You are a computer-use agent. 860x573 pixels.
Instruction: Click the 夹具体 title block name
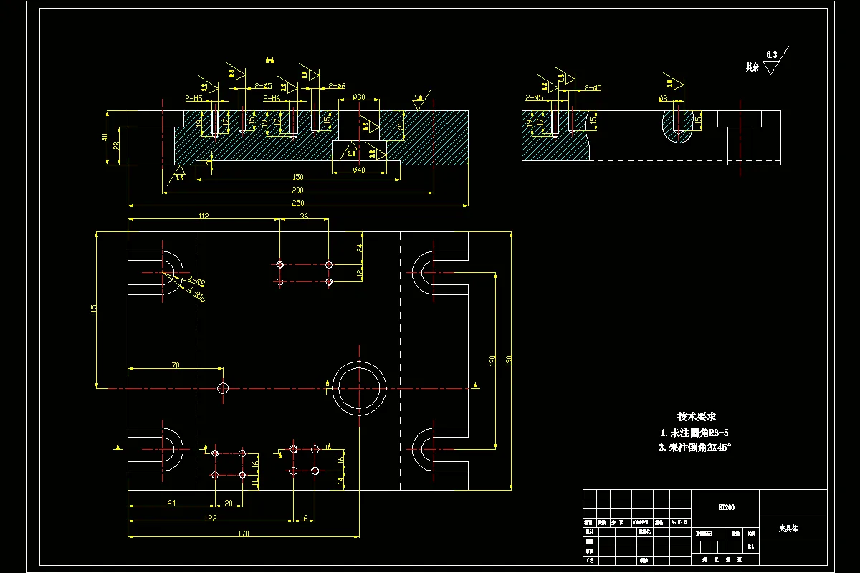tap(789, 529)
